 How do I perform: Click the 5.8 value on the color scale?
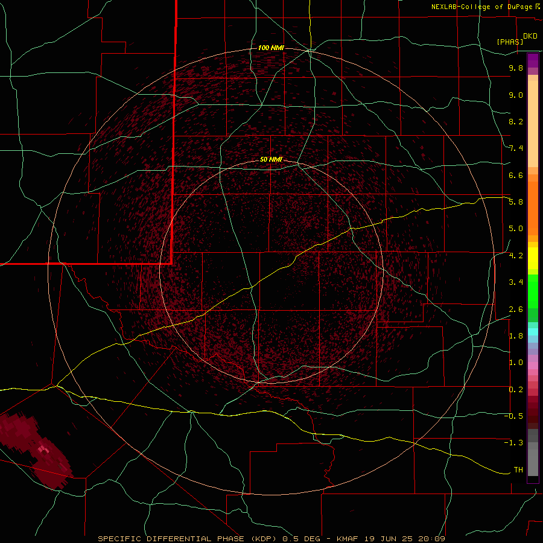516,202
